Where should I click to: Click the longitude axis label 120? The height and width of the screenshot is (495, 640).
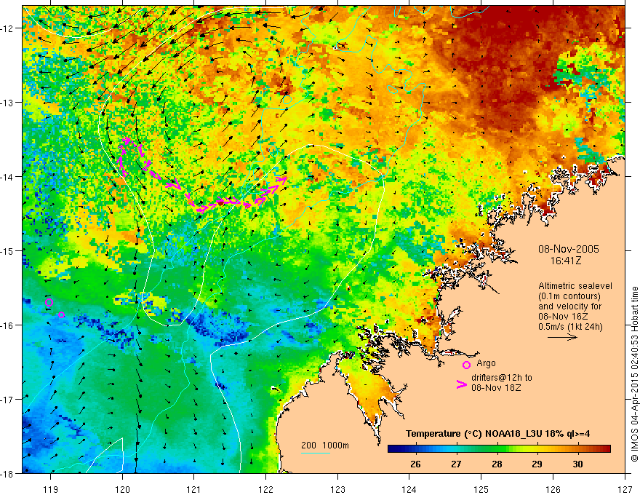pyautogui.click(x=122, y=489)
